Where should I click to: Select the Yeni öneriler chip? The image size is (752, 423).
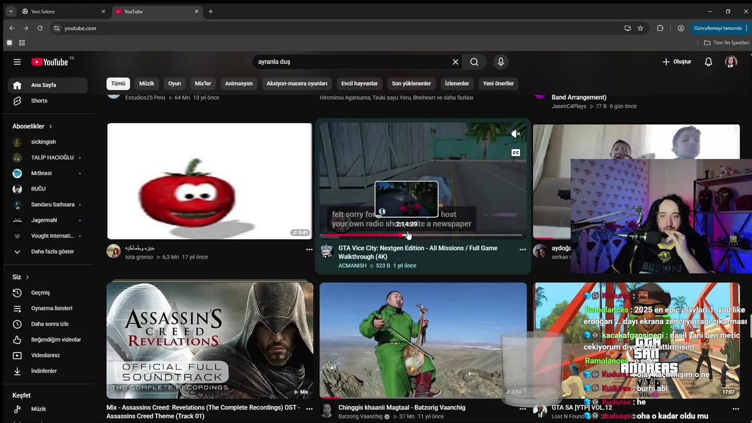point(498,83)
